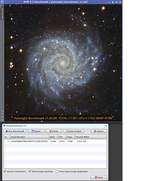145x181 pixels.
Task: Click Close Images button
Action: [x=74, y=131]
